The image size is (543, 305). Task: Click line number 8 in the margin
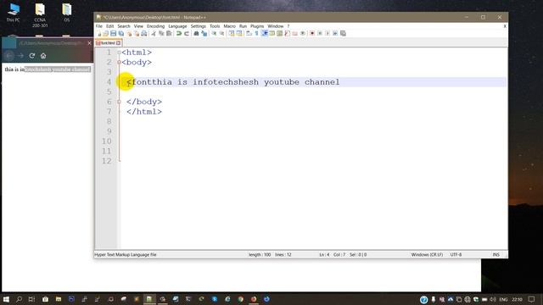click(109, 121)
